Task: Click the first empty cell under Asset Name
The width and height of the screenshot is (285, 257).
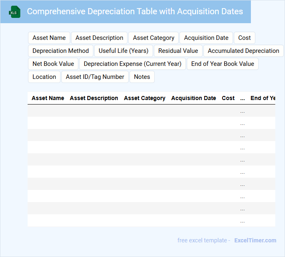Action: click(x=48, y=111)
